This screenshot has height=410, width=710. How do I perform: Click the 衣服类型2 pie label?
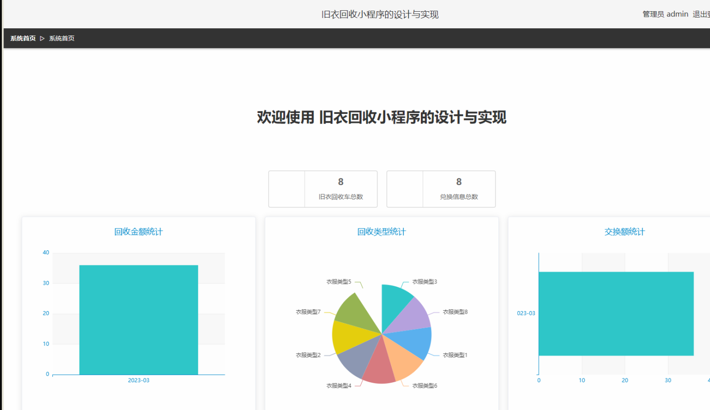coord(308,355)
